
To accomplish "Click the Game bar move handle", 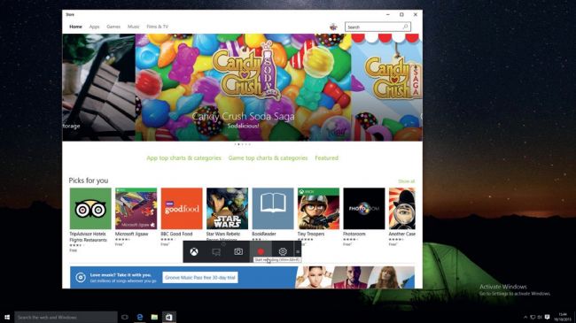I will [298, 251].
